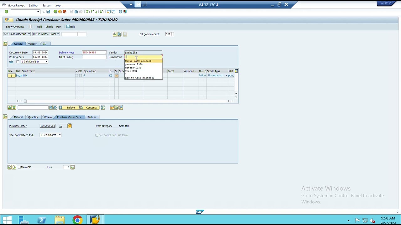The height and width of the screenshot is (225, 401).
Task: Click the trash icon beside Delete
Action: click(60, 107)
